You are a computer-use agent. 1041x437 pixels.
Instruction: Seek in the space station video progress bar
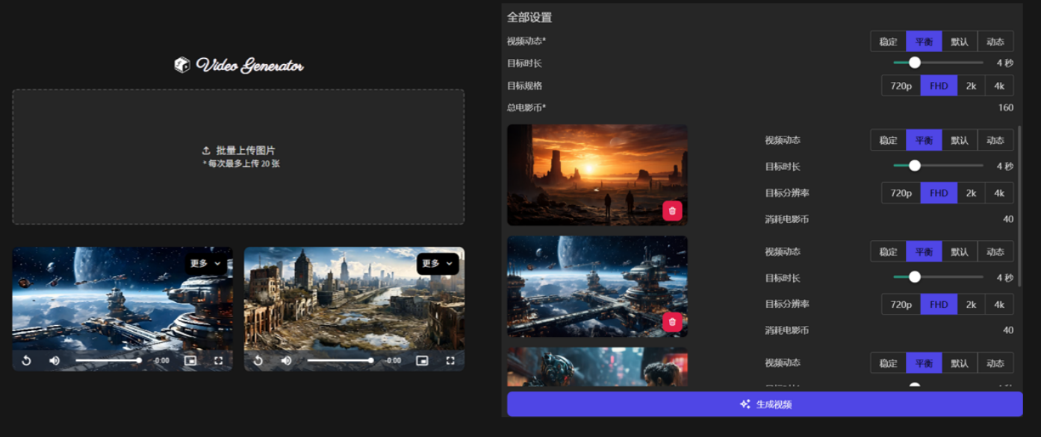pyautogui.click(x=108, y=360)
